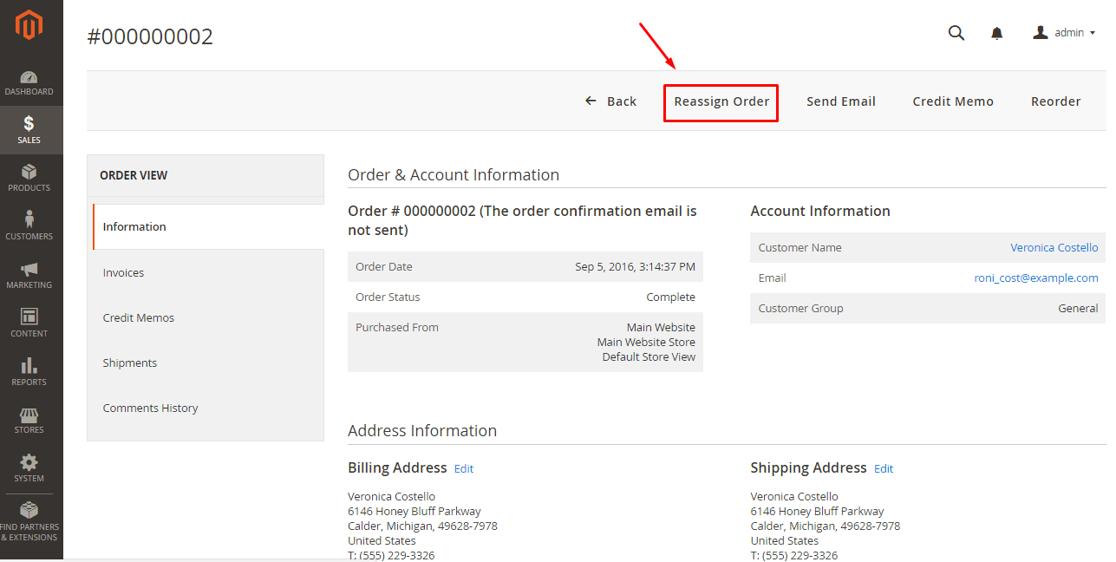This screenshot has height=562, width=1116.
Task: Click the Find Partners & Extensions icon
Action: pos(29,516)
